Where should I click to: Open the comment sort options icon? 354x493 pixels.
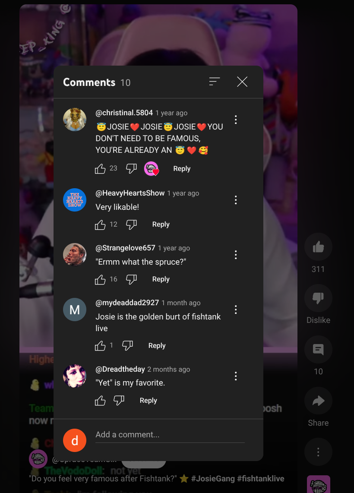click(x=215, y=82)
